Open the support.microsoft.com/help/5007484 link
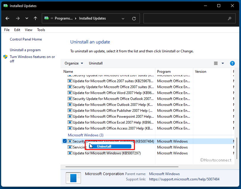 [184, 179]
